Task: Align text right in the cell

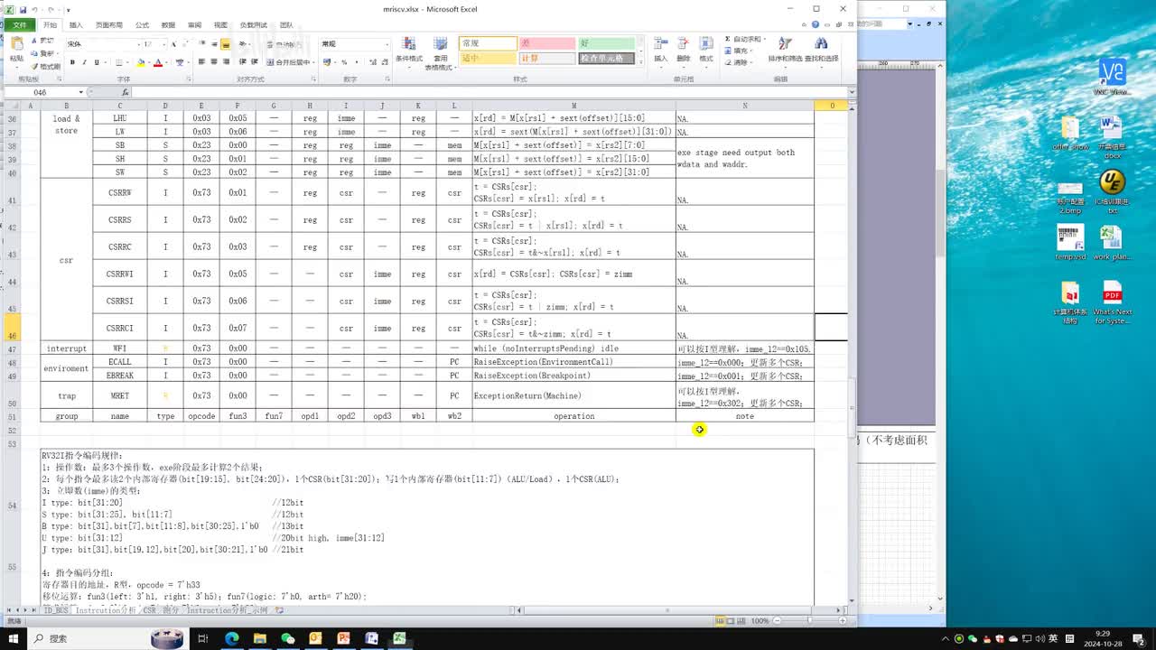Action: click(x=227, y=62)
